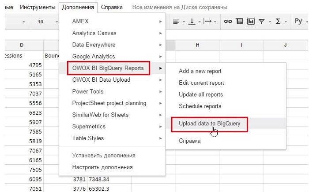Open dropdown arrow next to text wrapping

(215, 22)
